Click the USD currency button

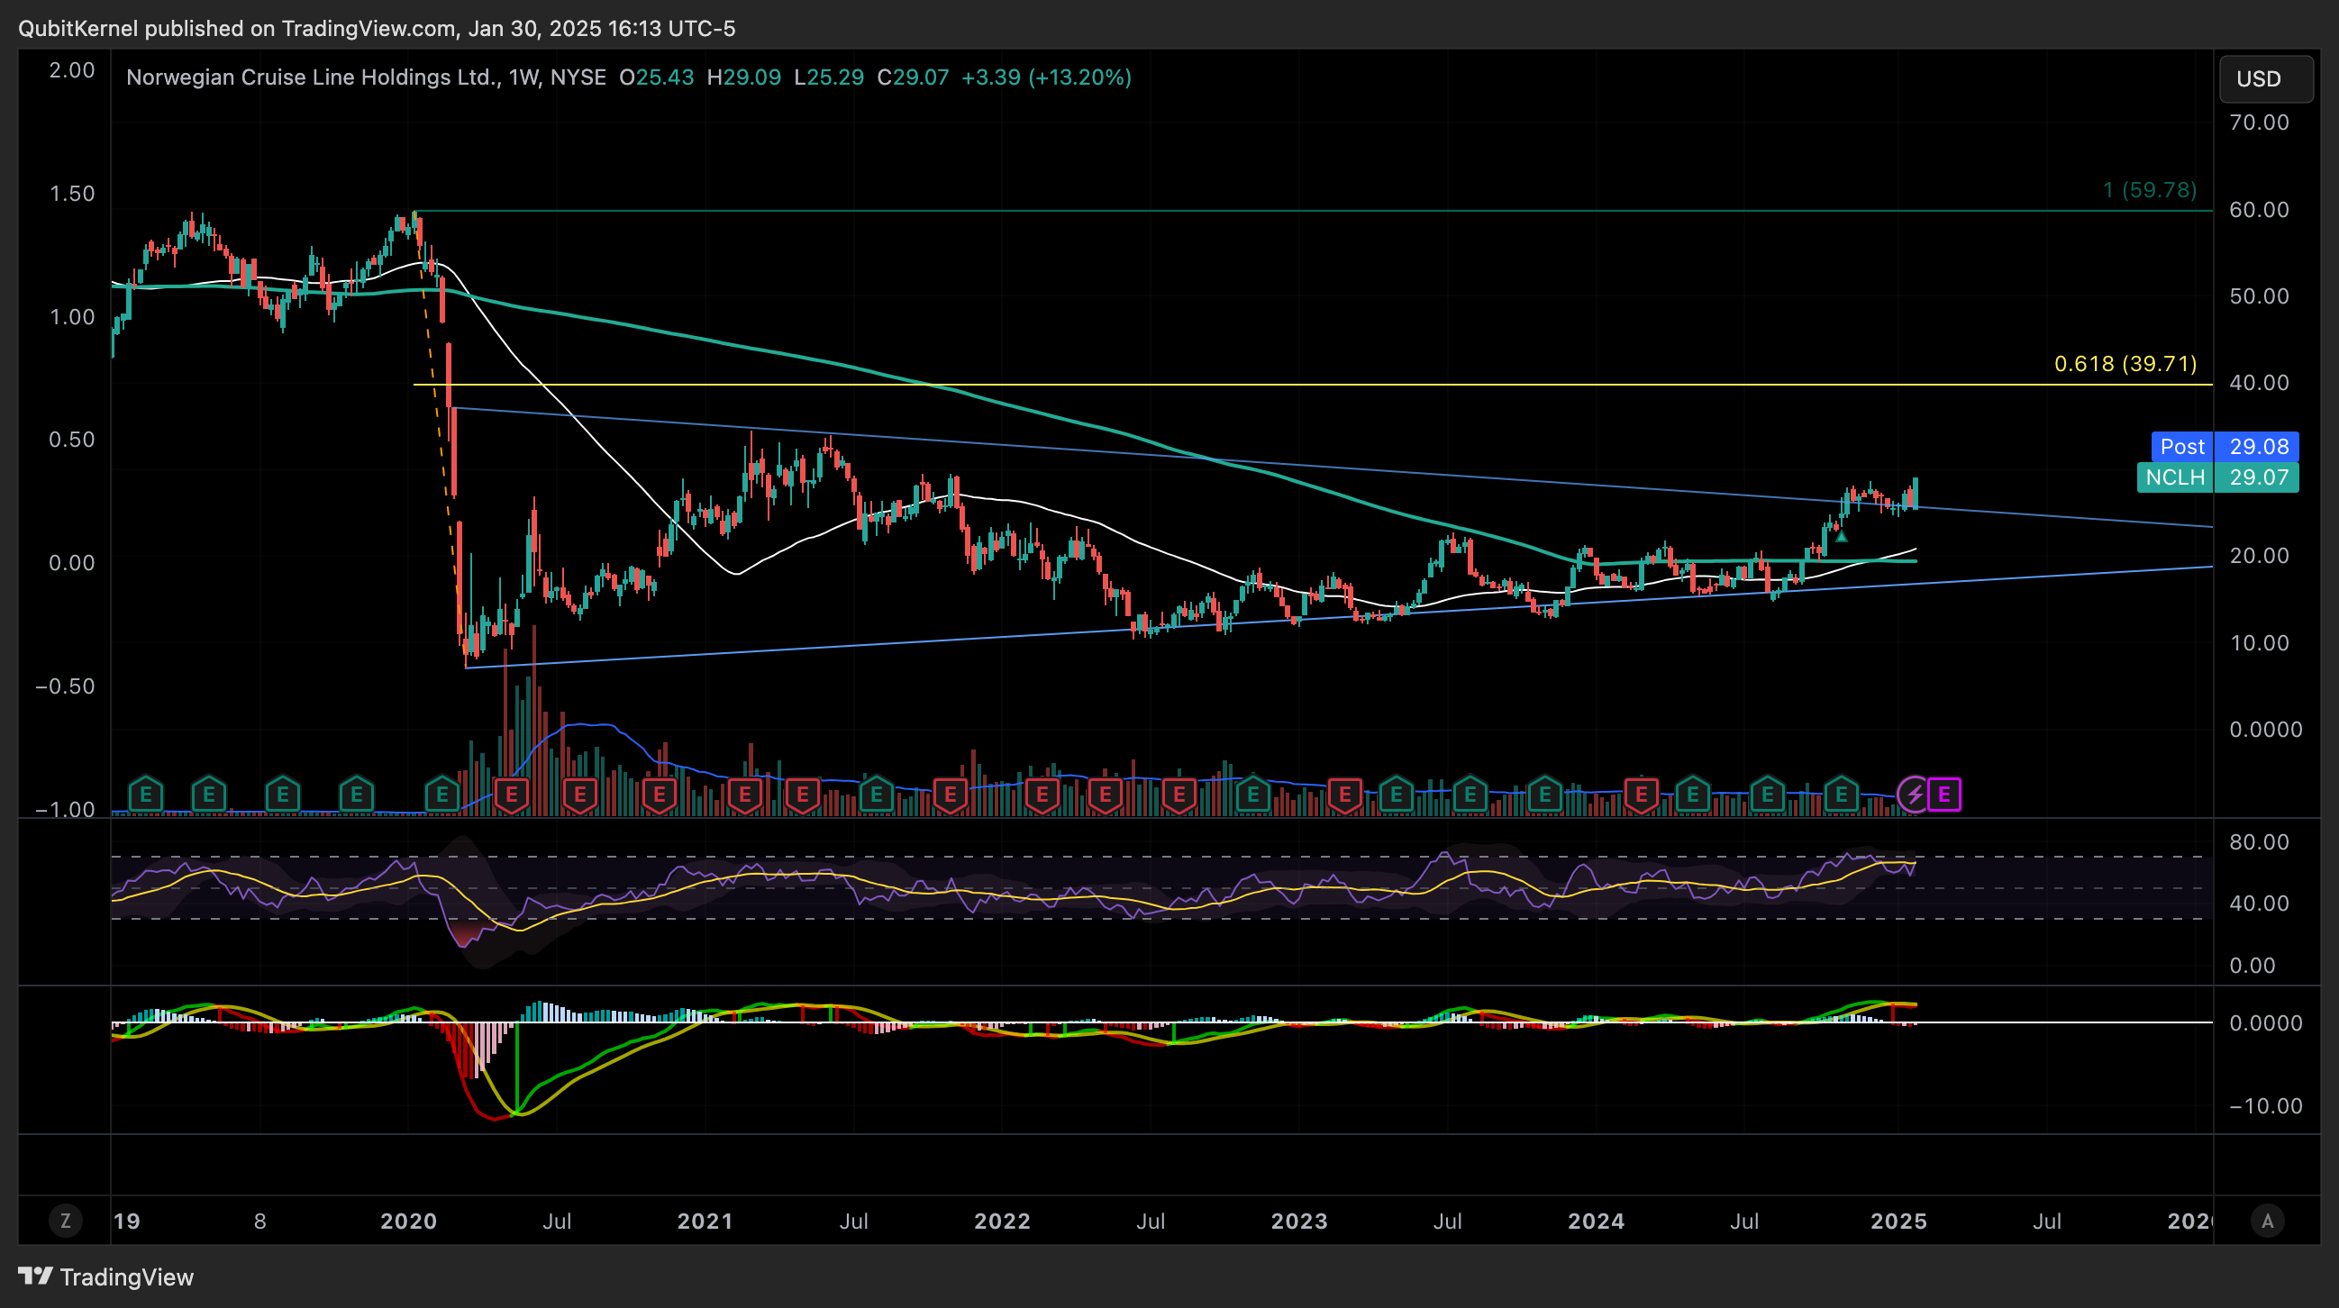point(2265,79)
